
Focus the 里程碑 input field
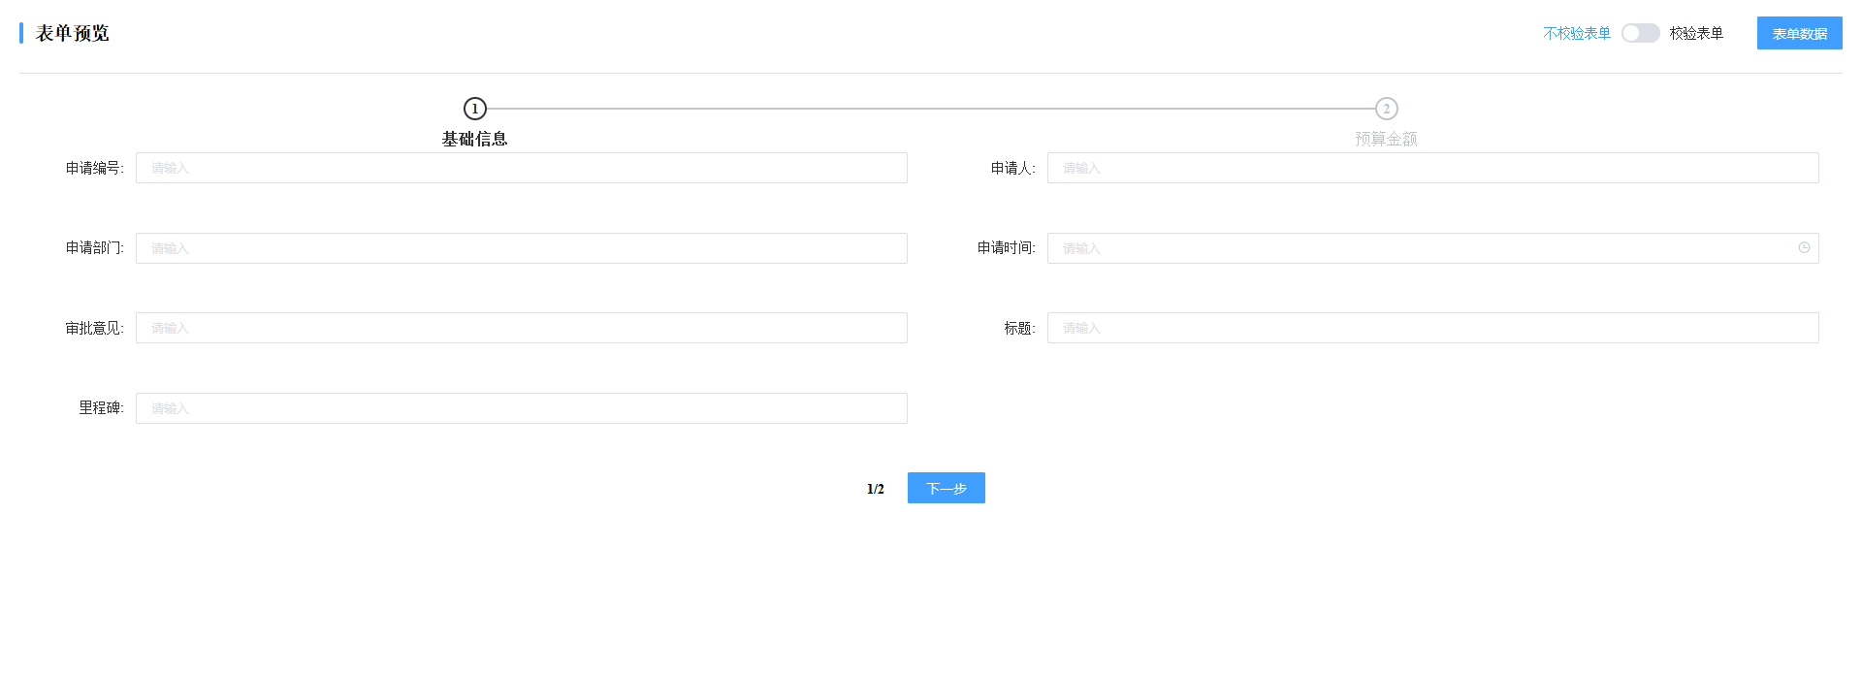tap(522, 408)
